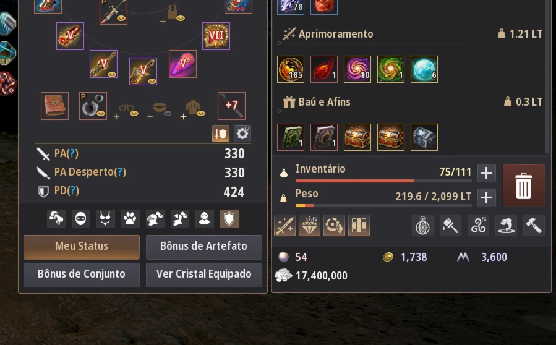
Task: Click the Bônus de Conjunto button
Action: click(x=82, y=275)
